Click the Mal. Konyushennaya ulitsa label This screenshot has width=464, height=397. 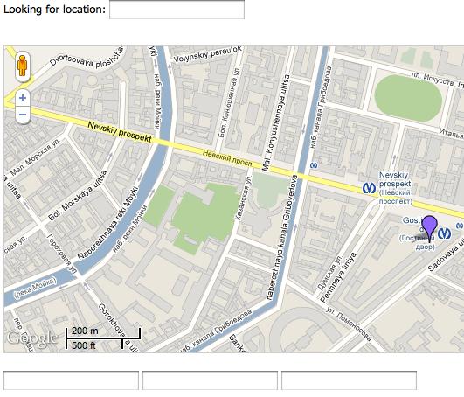[276, 122]
